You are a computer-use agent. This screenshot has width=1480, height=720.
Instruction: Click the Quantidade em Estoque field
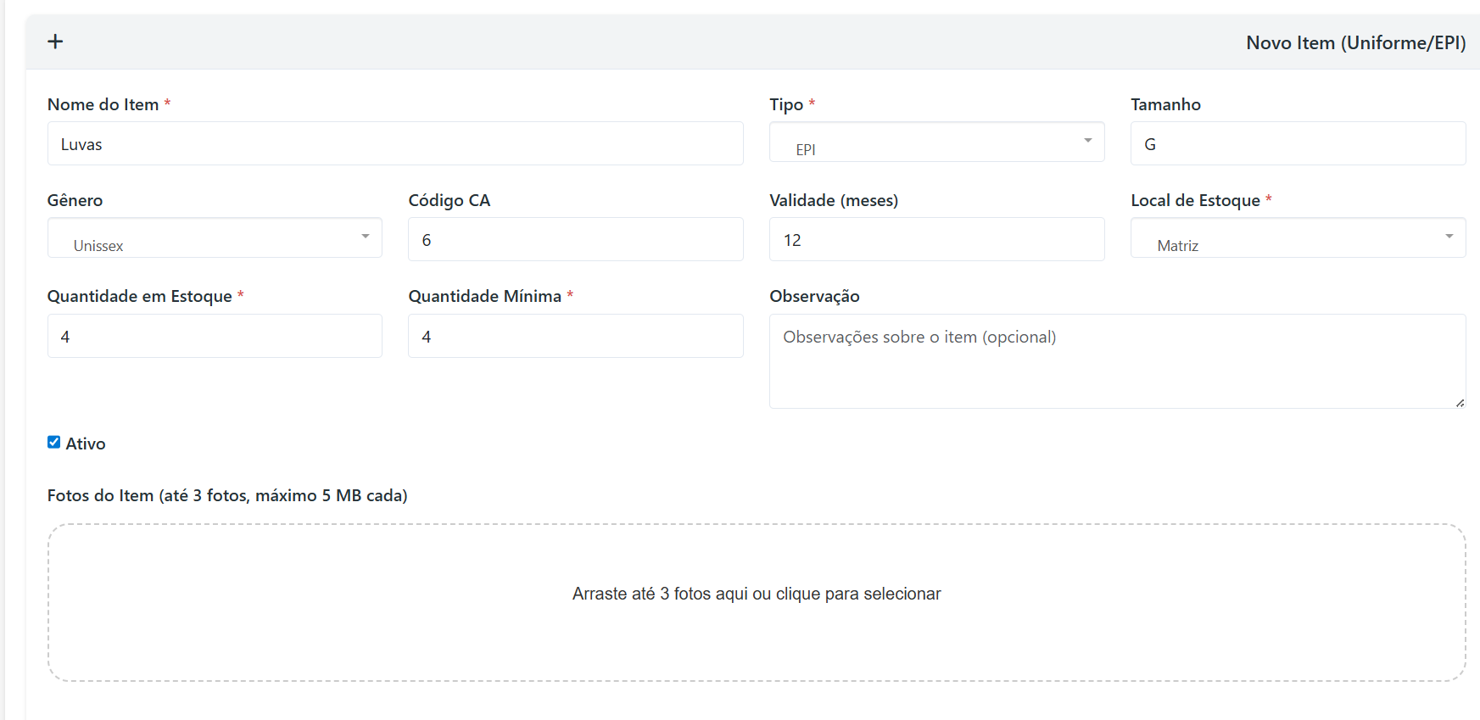(x=215, y=337)
